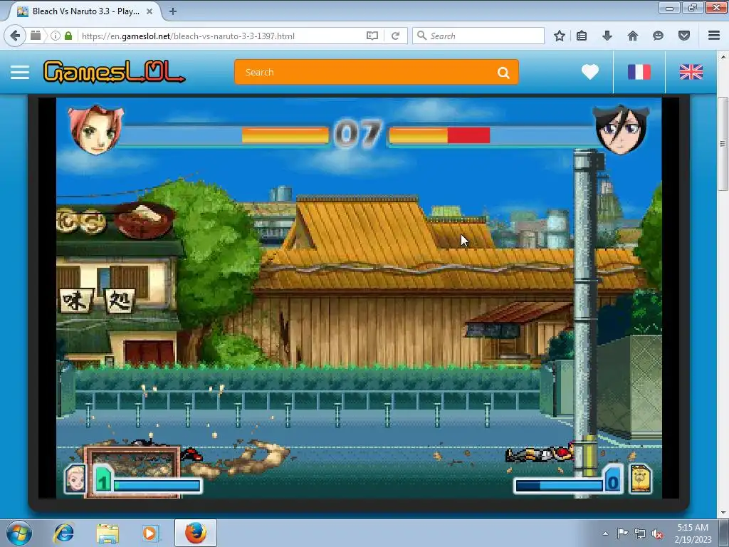The width and height of the screenshot is (729, 547).
Task: Switch site language to French flag
Action: (x=639, y=72)
